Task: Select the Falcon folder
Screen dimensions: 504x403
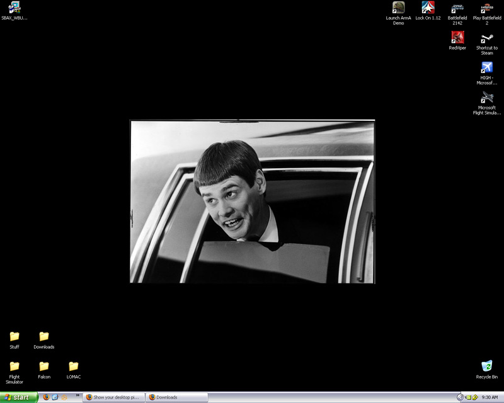Action: coord(44,370)
